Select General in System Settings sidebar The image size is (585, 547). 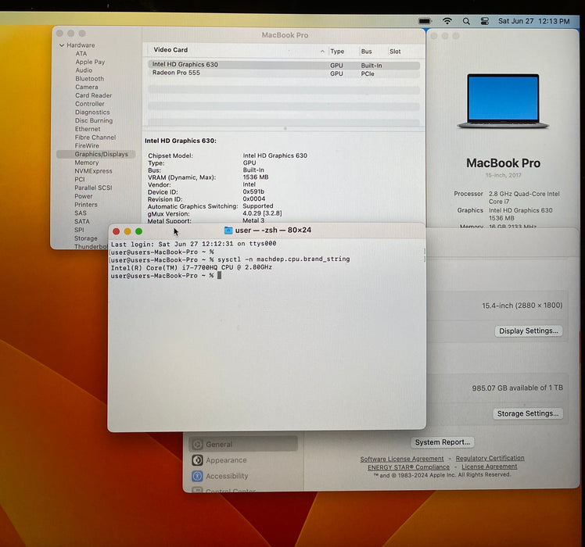[x=243, y=444]
